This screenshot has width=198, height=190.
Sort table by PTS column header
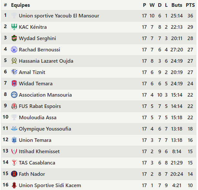190,5
